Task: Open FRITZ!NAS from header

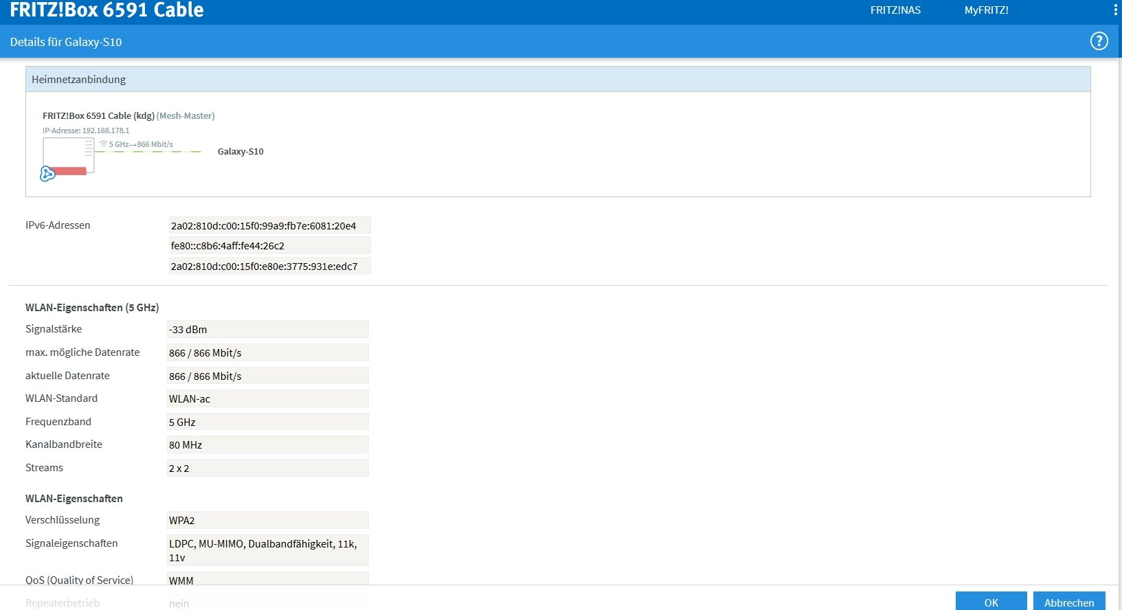Action: pyautogui.click(x=895, y=10)
